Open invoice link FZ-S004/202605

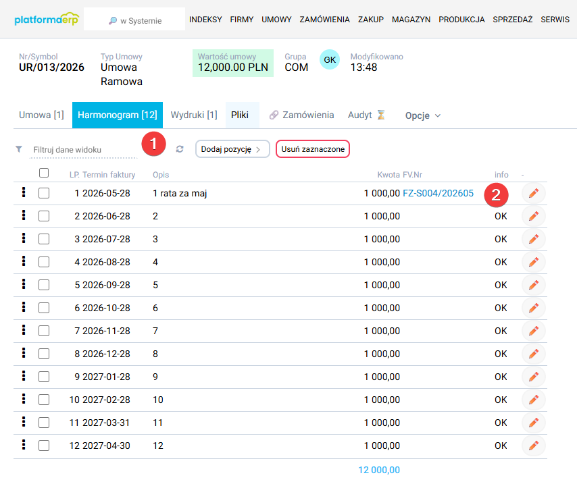pyautogui.click(x=438, y=193)
